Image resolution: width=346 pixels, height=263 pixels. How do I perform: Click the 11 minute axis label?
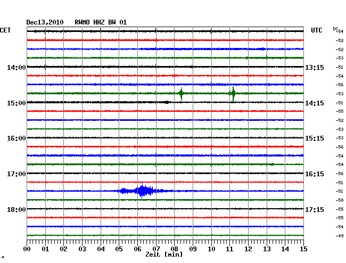pos(230,249)
